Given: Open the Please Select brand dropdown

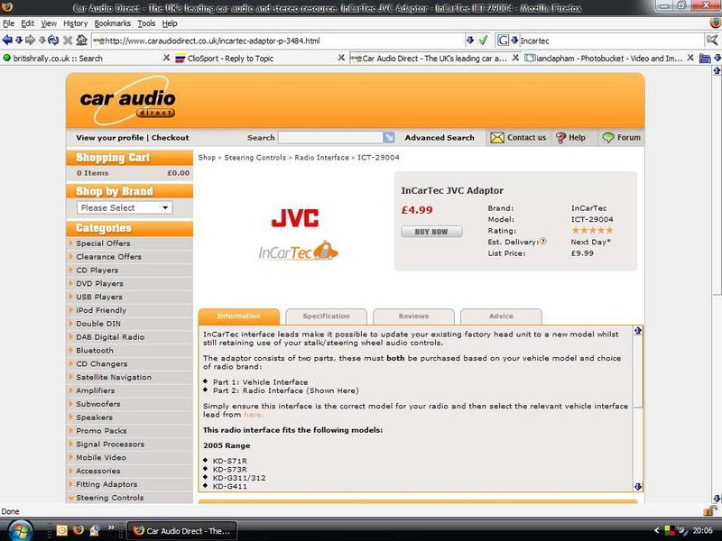Looking at the screenshot, I should coord(125,207).
